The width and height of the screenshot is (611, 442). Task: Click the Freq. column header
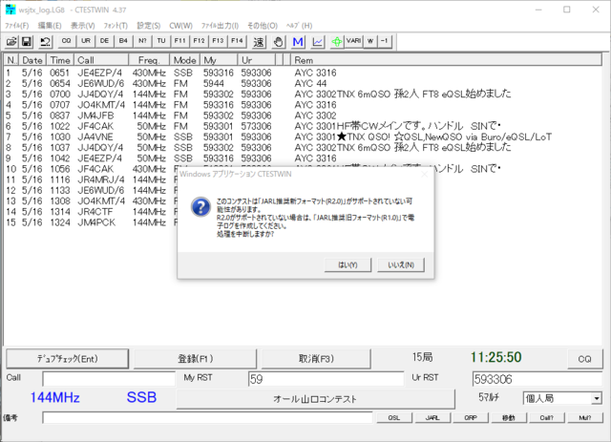click(149, 60)
